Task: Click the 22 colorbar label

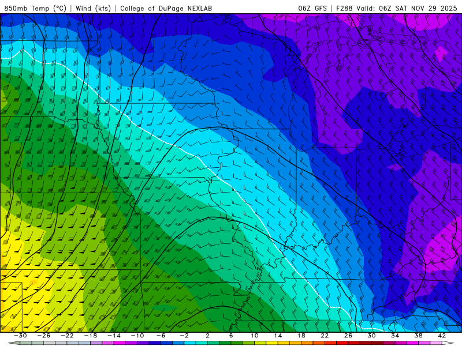Action: 325,336
